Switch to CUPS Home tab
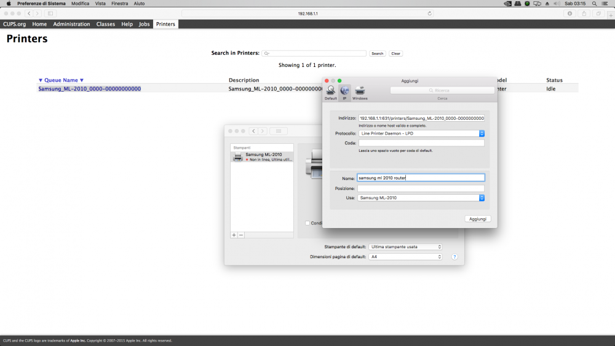615x346 pixels. 39,24
